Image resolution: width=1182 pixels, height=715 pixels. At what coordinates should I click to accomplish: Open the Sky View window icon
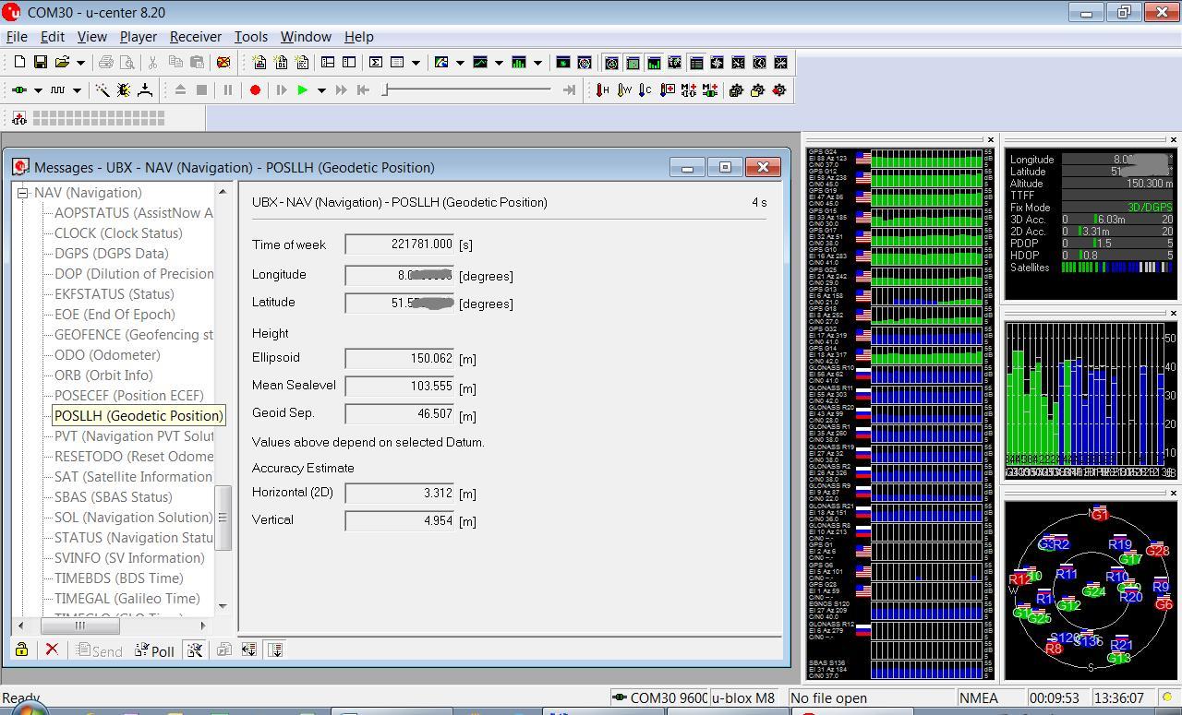[x=585, y=63]
